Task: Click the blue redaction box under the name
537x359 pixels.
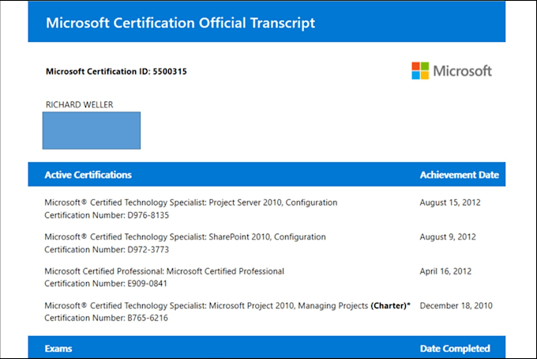Action: [x=92, y=130]
